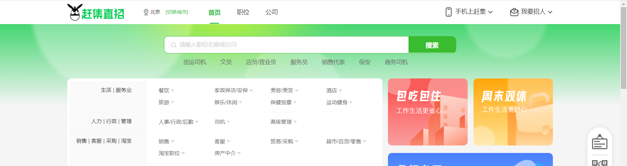Open the resume clipboard icon in floating sidebar
This screenshot has height=166, width=627.
pyautogui.click(x=600, y=142)
